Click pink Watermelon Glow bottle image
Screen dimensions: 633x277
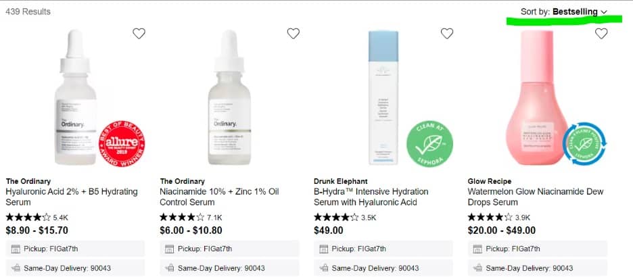(534, 98)
